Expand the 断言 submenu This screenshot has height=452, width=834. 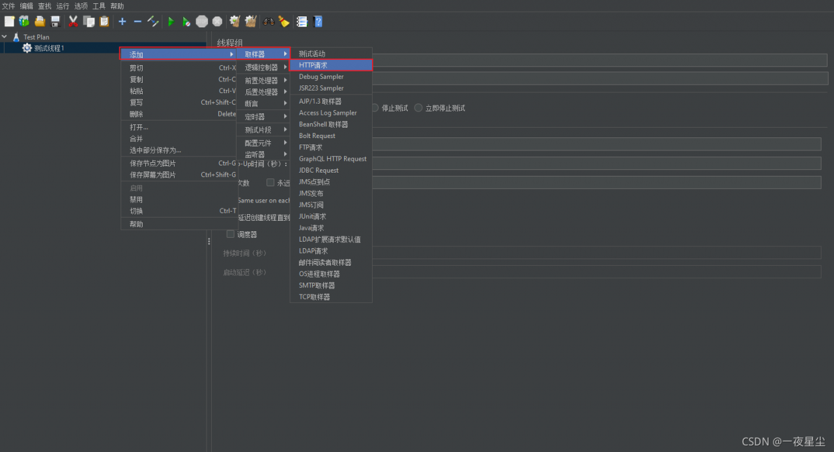pos(263,104)
